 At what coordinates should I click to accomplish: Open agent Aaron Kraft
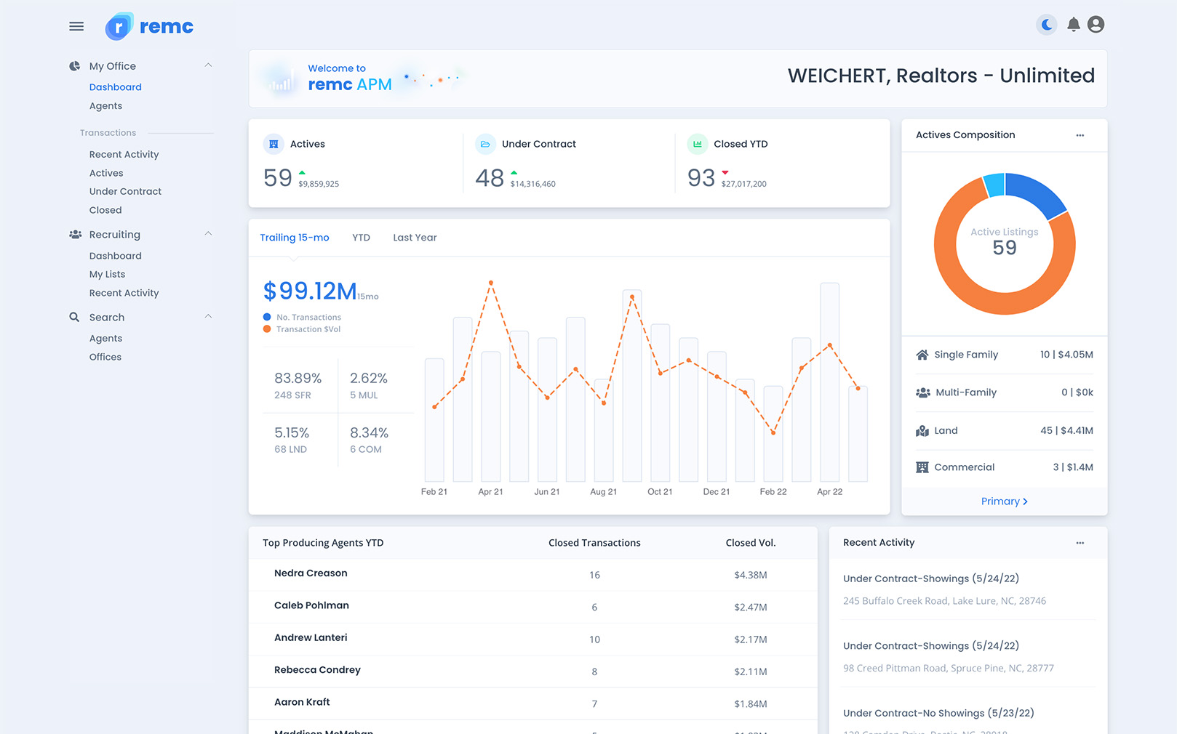[302, 702]
